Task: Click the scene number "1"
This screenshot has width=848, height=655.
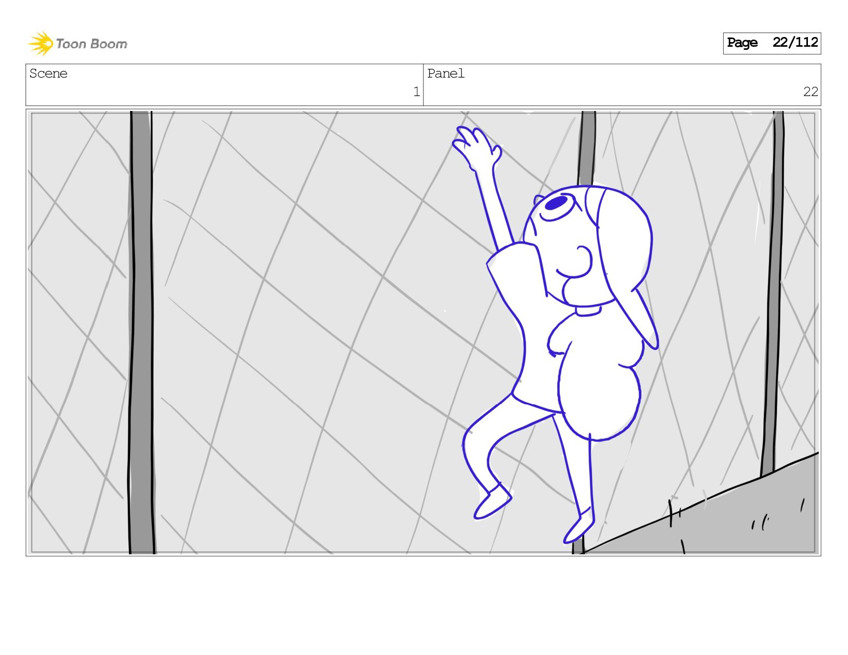Action: tap(416, 92)
